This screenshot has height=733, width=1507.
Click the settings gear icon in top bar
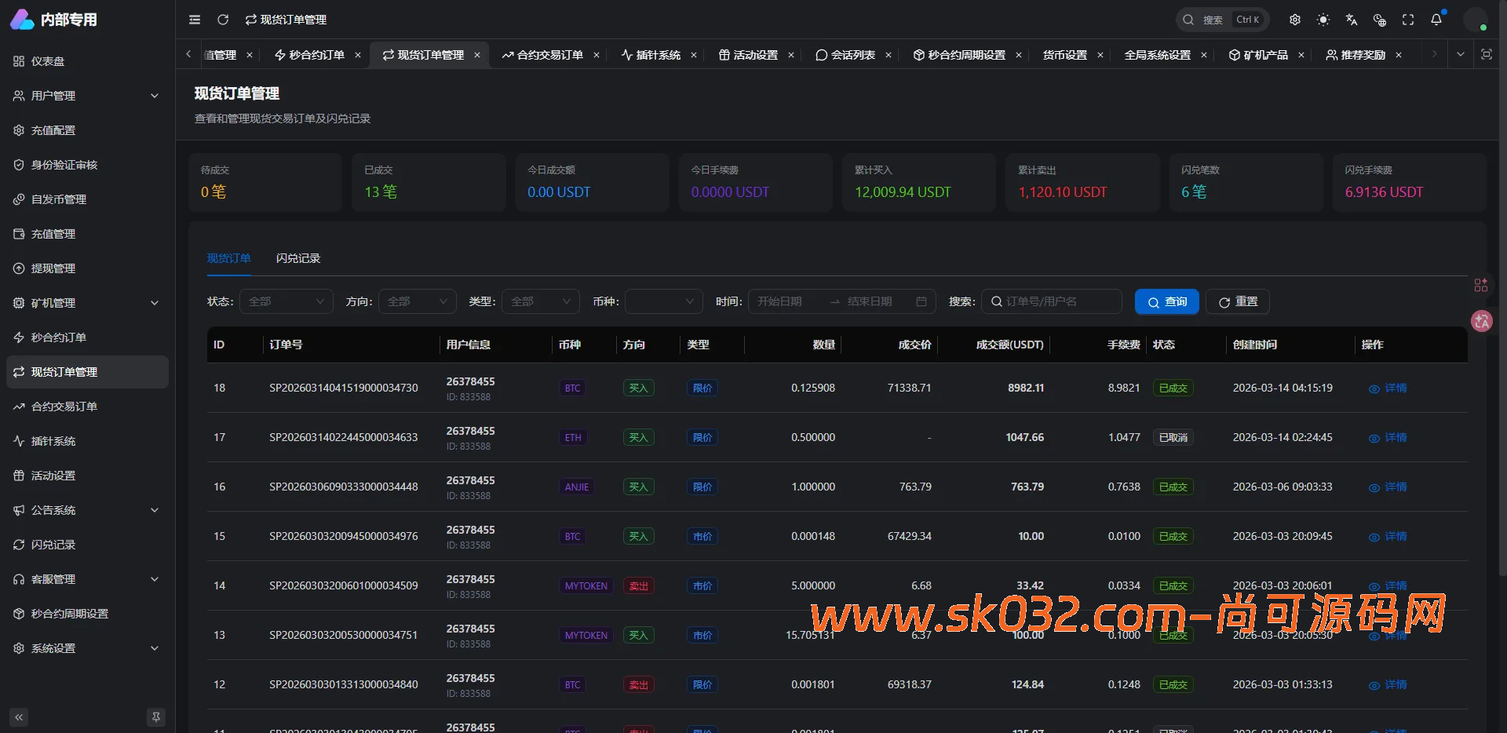click(x=1295, y=20)
